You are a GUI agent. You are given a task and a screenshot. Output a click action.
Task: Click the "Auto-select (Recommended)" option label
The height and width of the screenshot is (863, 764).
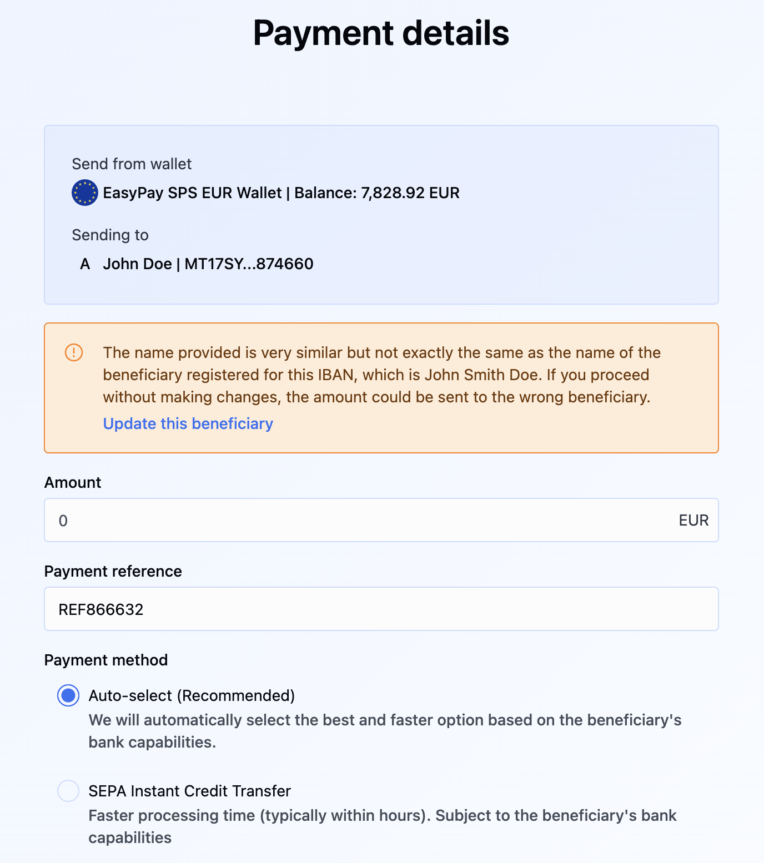pyautogui.click(x=192, y=695)
